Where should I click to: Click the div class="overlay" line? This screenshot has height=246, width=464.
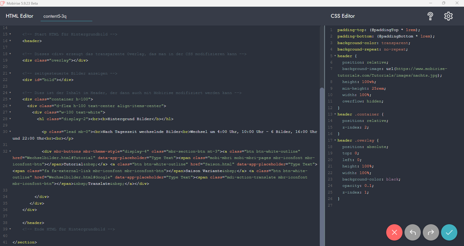(x=55, y=60)
